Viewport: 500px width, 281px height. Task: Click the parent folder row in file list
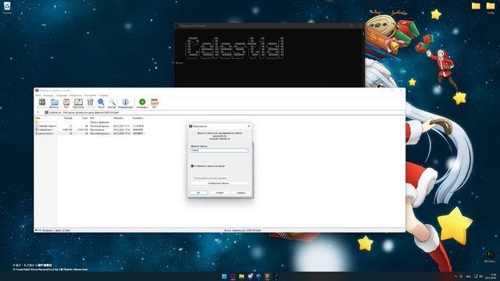(x=90, y=123)
